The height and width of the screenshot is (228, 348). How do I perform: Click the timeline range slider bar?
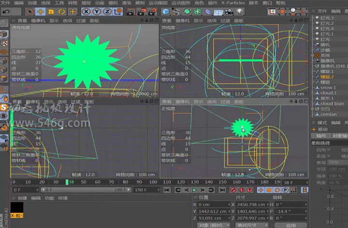(87, 190)
